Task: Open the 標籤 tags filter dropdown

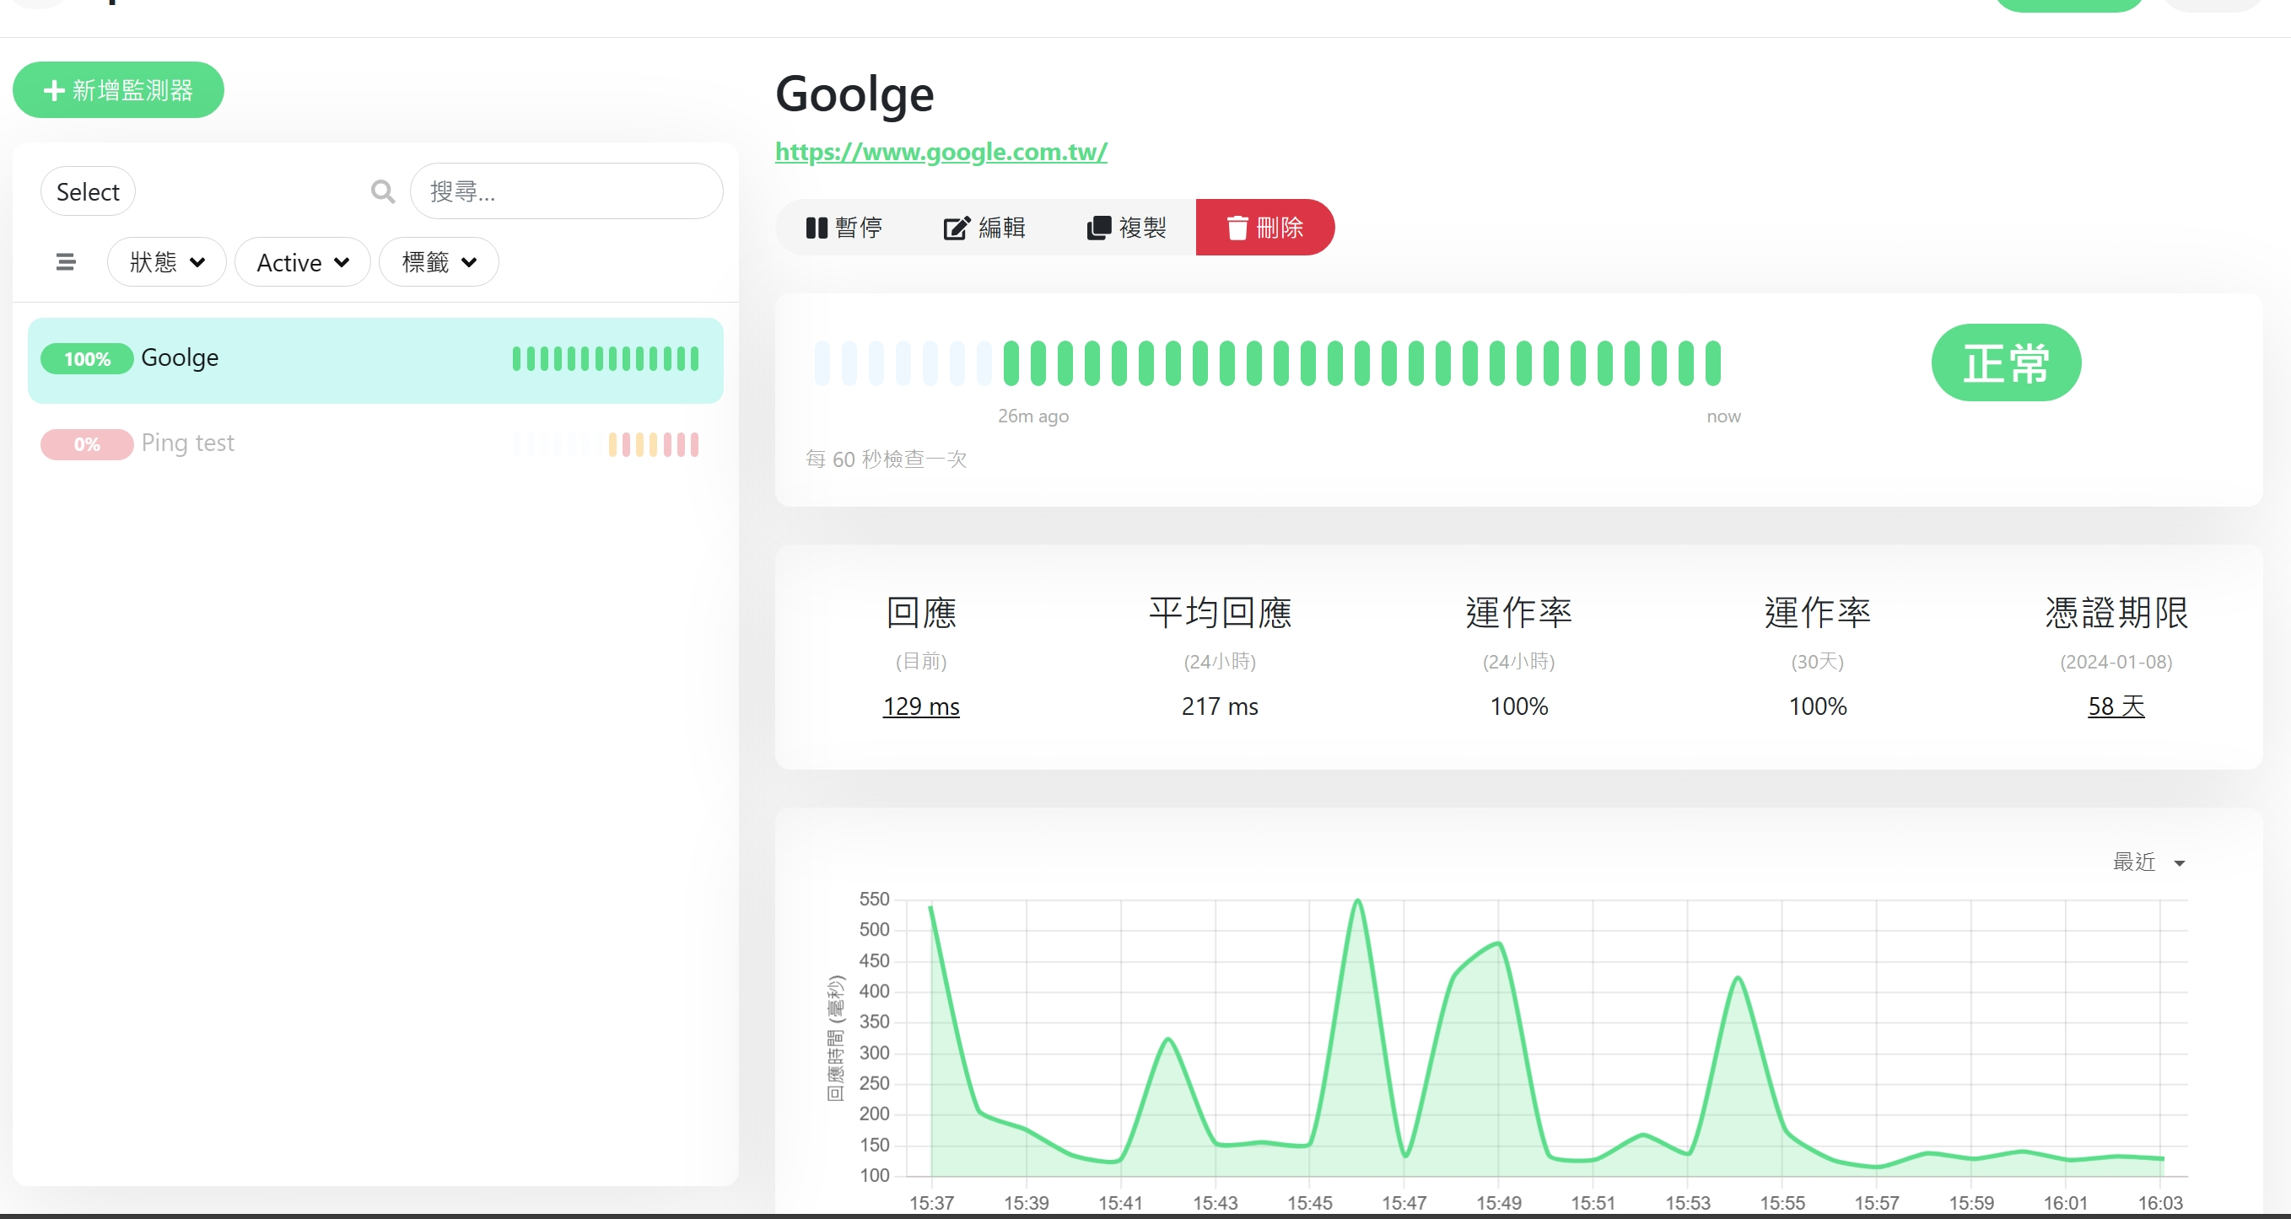Action: click(439, 262)
